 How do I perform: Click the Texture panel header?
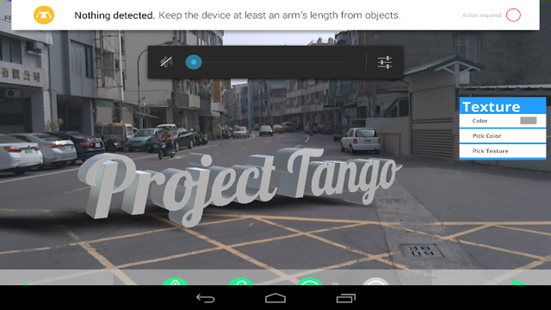coord(502,106)
